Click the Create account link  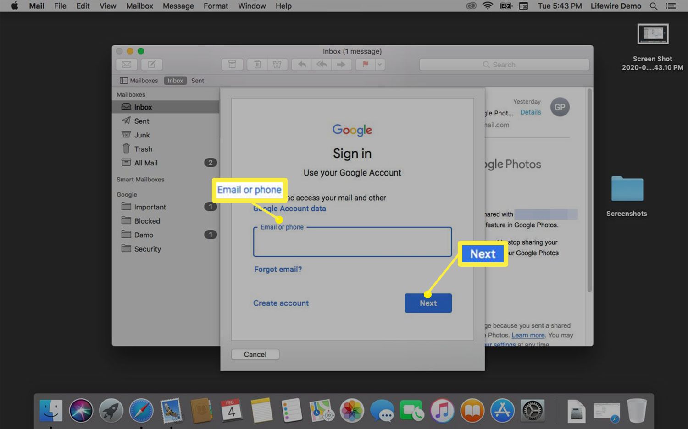click(x=281, y=303)
